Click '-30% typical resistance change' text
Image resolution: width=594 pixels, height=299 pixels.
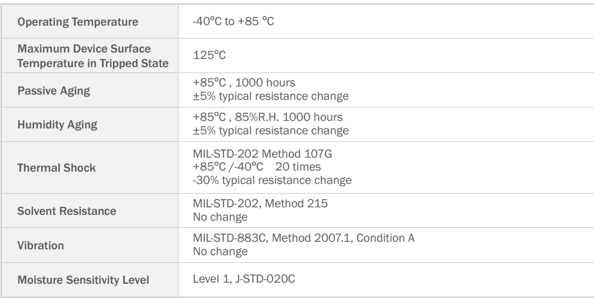272,180
